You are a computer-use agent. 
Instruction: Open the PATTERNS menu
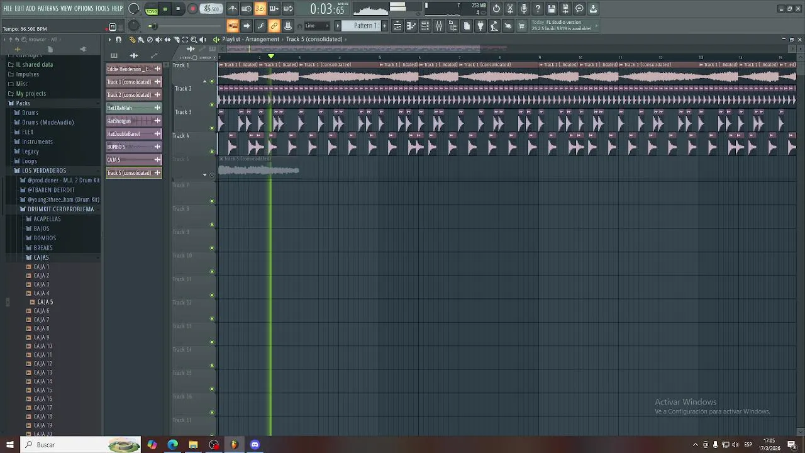[x=48, y=8]
